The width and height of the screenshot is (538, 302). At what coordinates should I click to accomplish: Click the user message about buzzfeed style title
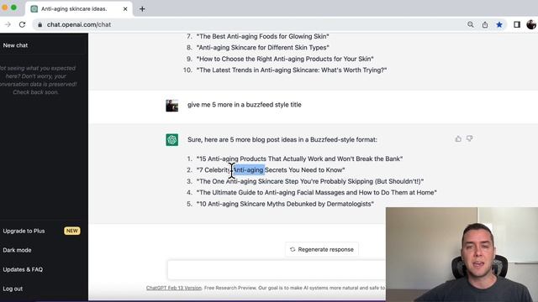point(245,105)
